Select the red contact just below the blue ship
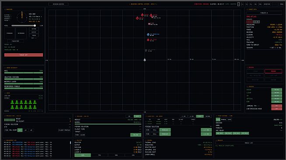 click(x=148, y=40)
